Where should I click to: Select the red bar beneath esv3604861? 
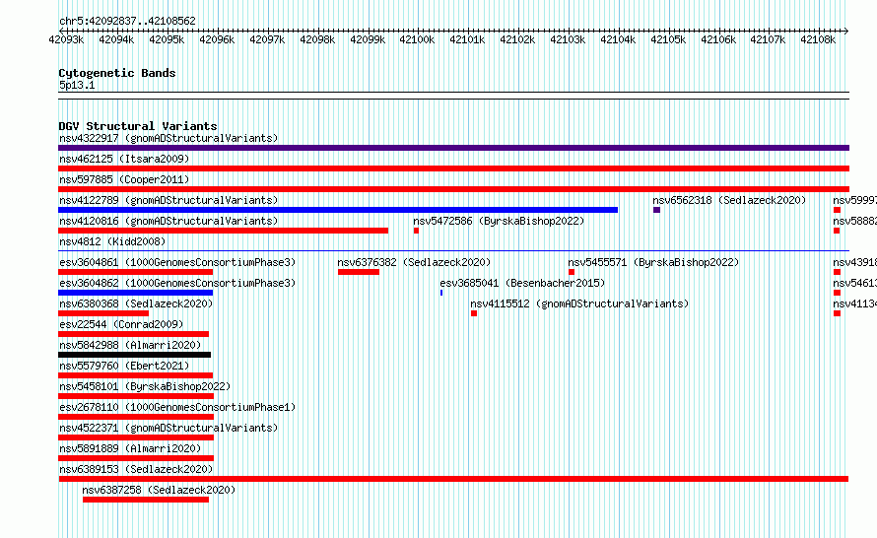click(135, 272)
